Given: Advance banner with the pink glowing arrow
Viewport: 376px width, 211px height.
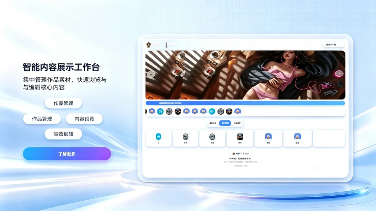Looking at the screenshot, I should [x=339, y=73].
